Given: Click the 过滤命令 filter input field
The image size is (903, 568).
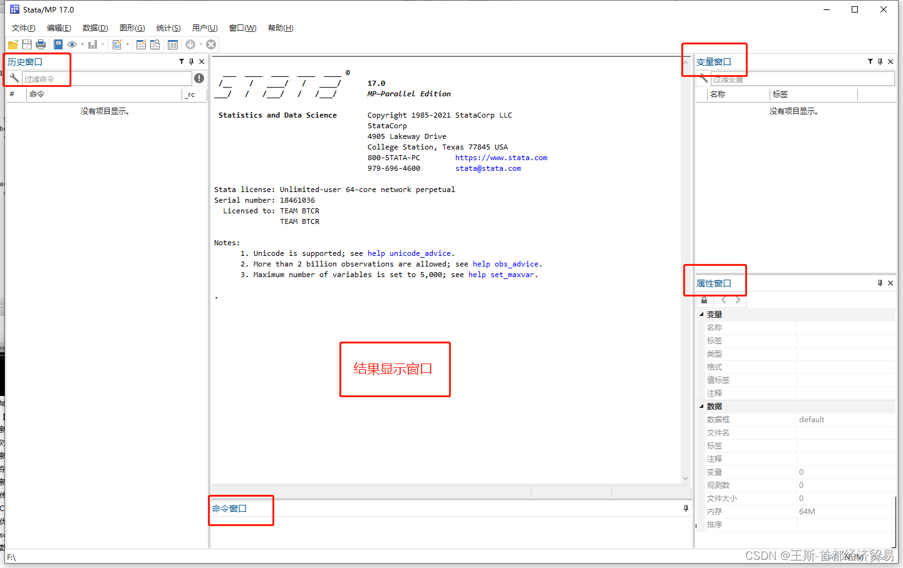Looking at the screenshot, I should click(107, 79).
